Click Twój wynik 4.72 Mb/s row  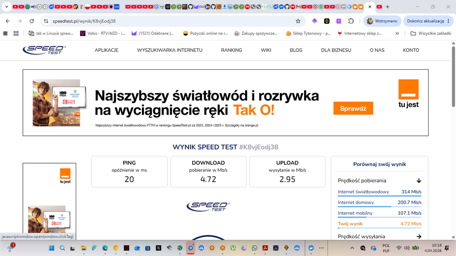point(379,224)
